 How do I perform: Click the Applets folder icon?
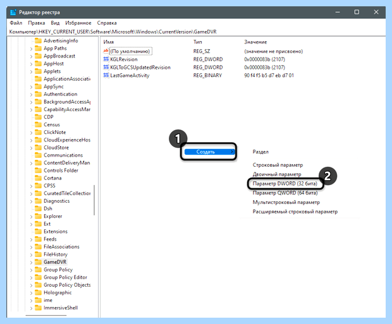pyautogui.click(x=38, y=71)
